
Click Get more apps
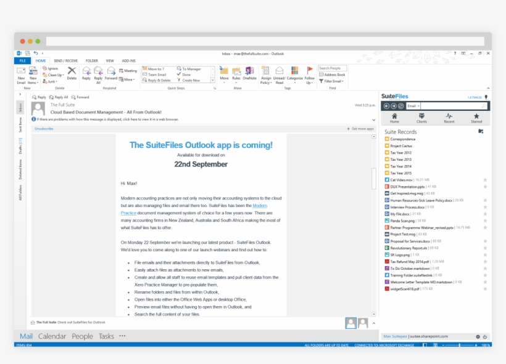pos(360,129)
